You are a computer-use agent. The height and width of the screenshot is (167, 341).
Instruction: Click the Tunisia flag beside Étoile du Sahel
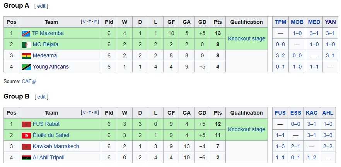click(26, 135)
